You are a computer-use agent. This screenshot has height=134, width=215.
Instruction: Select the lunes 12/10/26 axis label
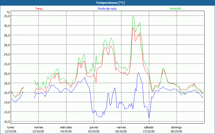tap(10, 129)
